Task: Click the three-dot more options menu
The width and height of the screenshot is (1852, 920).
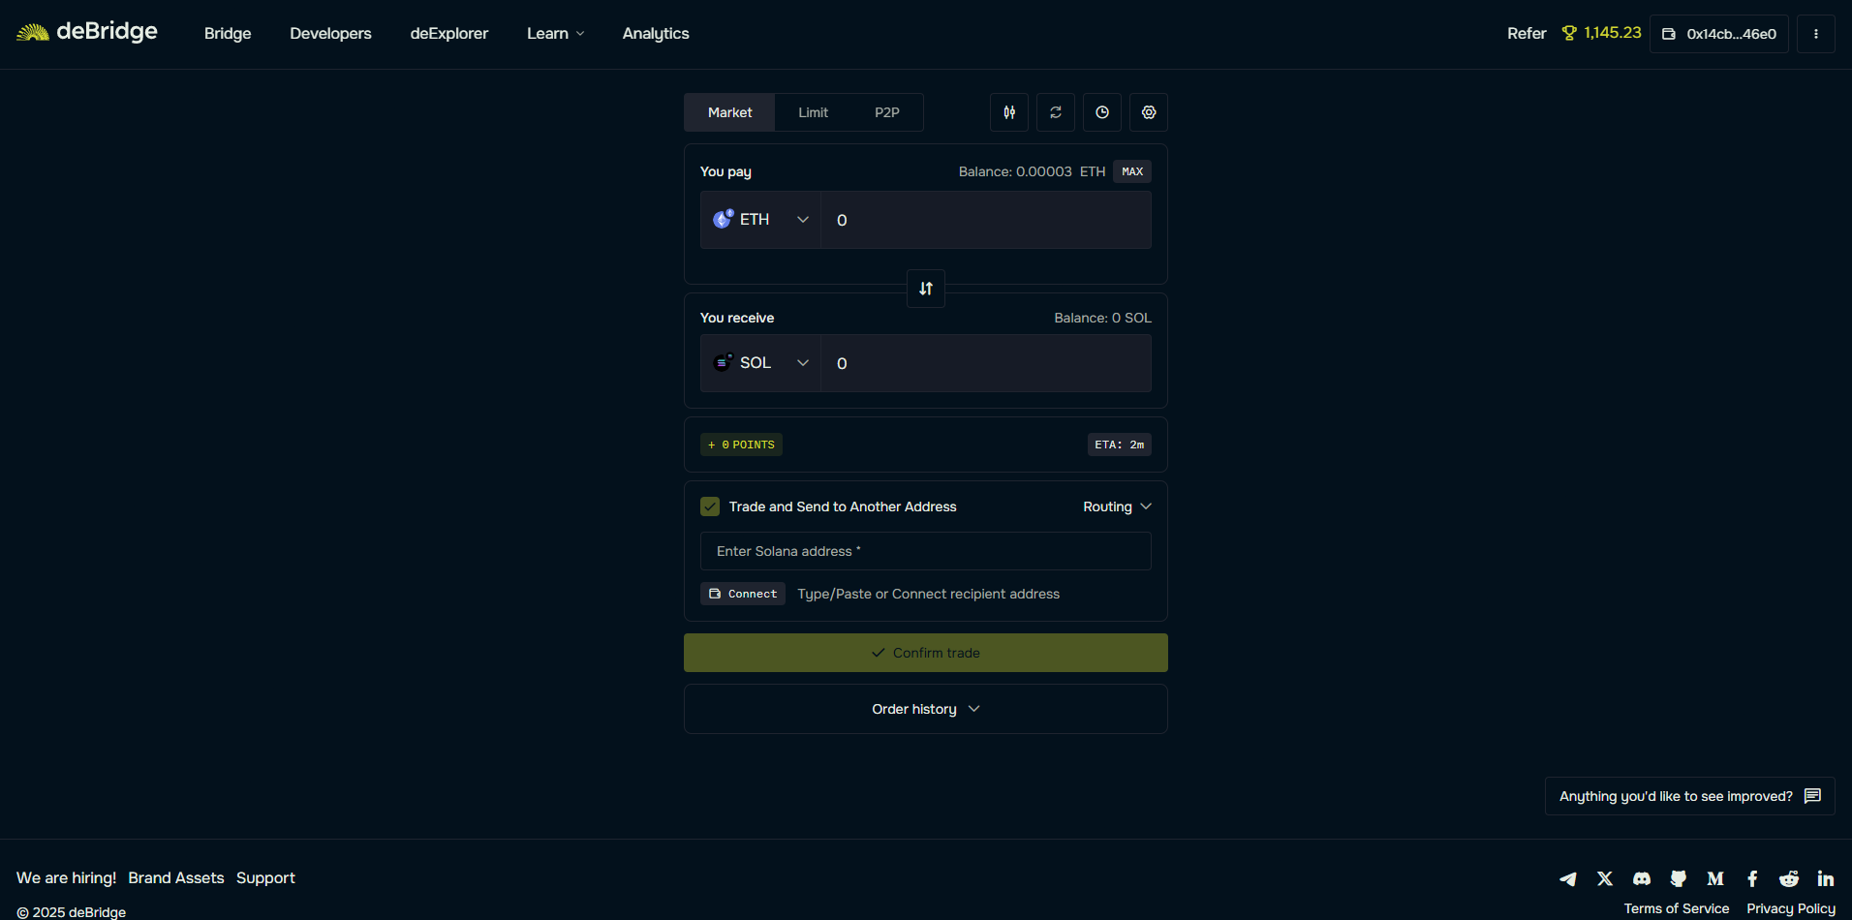Action: [x=1816, y=34]
